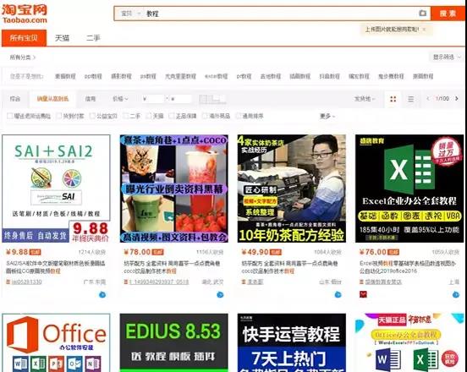This screenshot has height=372, width=467.
Task: Expand 所有分类 category breadcrumb
Action: [23, 57]
